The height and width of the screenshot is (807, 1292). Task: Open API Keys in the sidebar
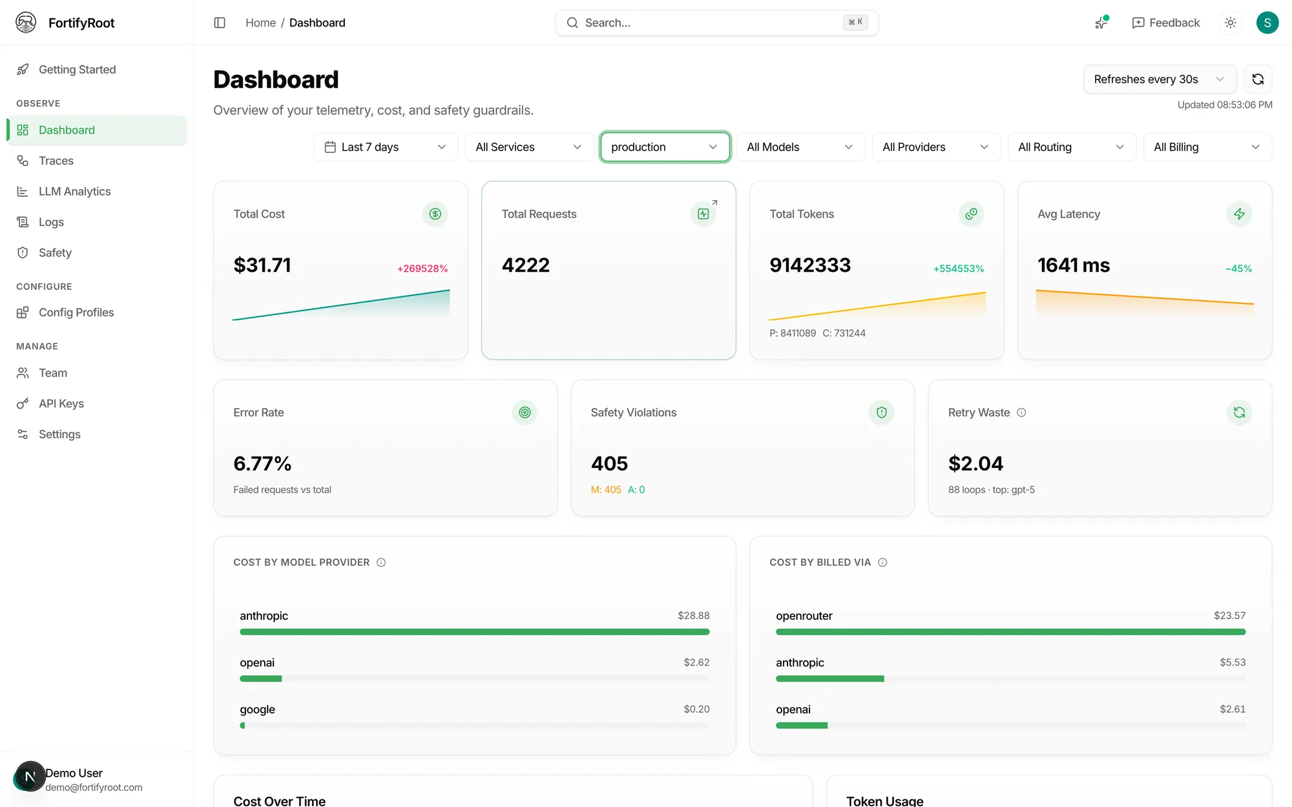coord(97,403)
